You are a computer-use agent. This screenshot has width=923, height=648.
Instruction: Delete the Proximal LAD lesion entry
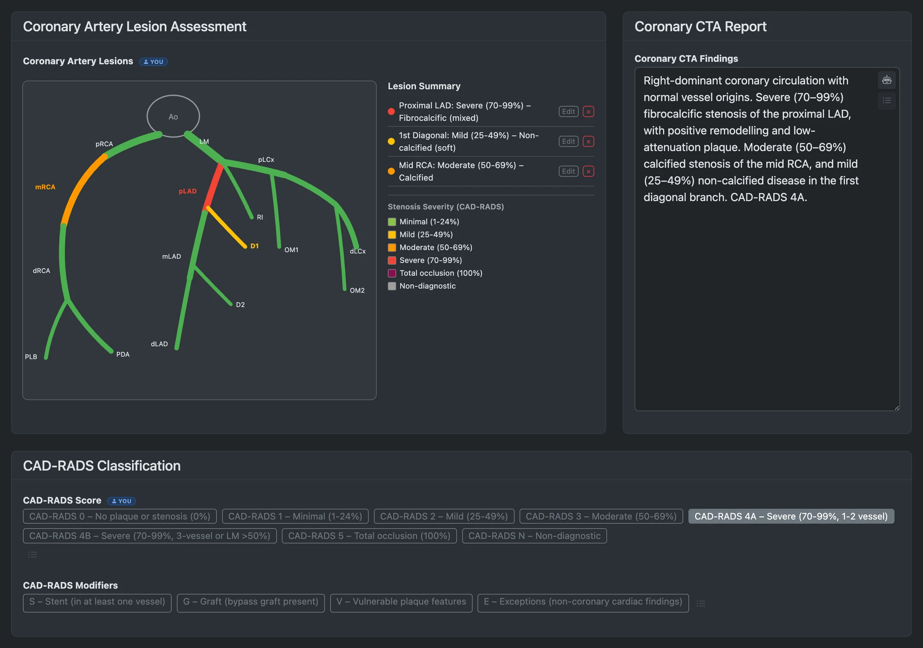[x=588, y=111]
